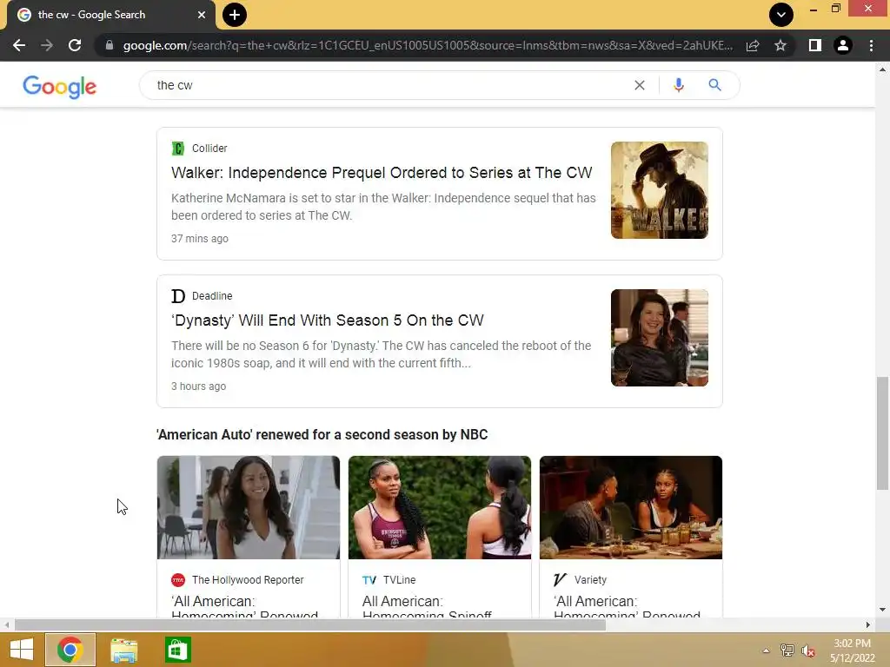890x667 pixels.
Task: Click the TVLine source icon
Action: click(x=369, y=579)
